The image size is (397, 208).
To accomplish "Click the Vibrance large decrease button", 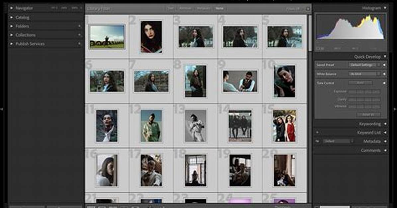I will click(353, 107).
